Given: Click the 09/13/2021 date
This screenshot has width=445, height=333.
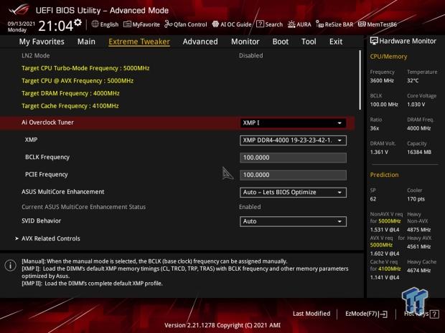Looking at the screenshot, I should coord(22,24).
